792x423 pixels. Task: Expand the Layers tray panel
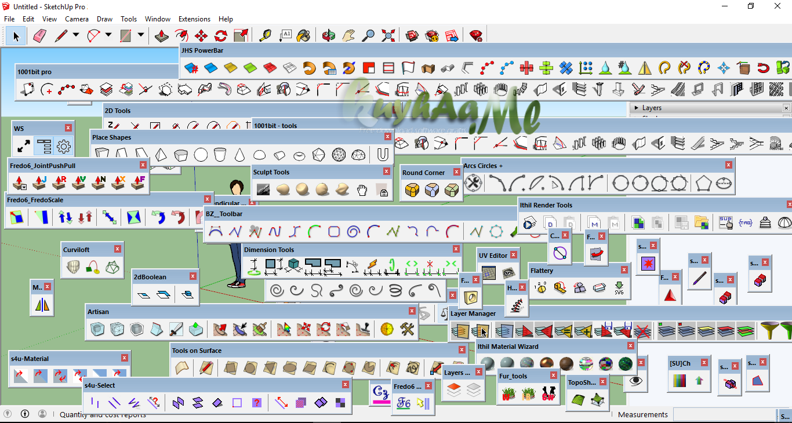[x=636, y=108]
